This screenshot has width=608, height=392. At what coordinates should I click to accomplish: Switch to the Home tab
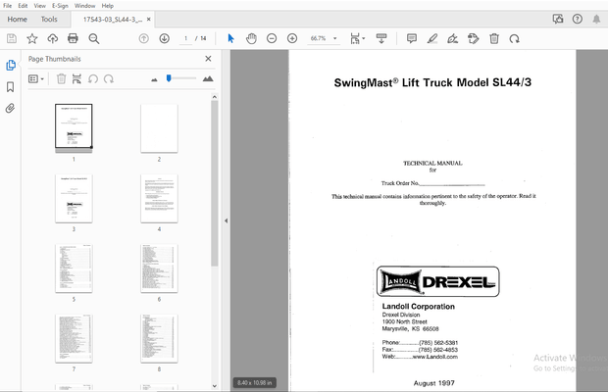point(17,20)
